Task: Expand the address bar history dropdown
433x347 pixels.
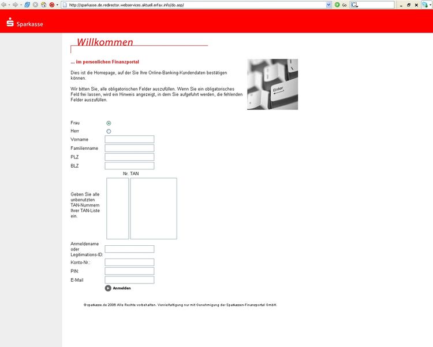Action: click(329, 5)
